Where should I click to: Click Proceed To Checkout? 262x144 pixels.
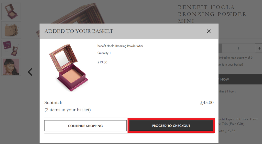(x=171, y=126)
